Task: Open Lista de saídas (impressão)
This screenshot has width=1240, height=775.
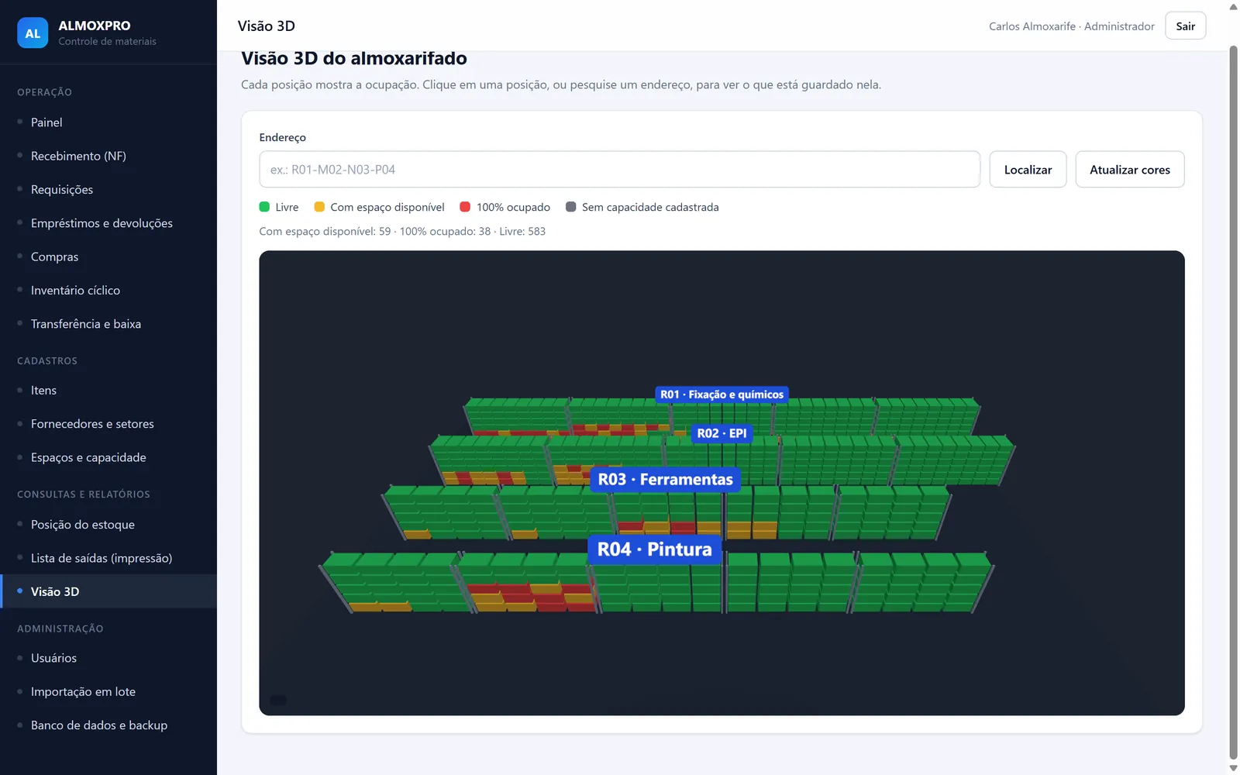Action: (102, 558)
